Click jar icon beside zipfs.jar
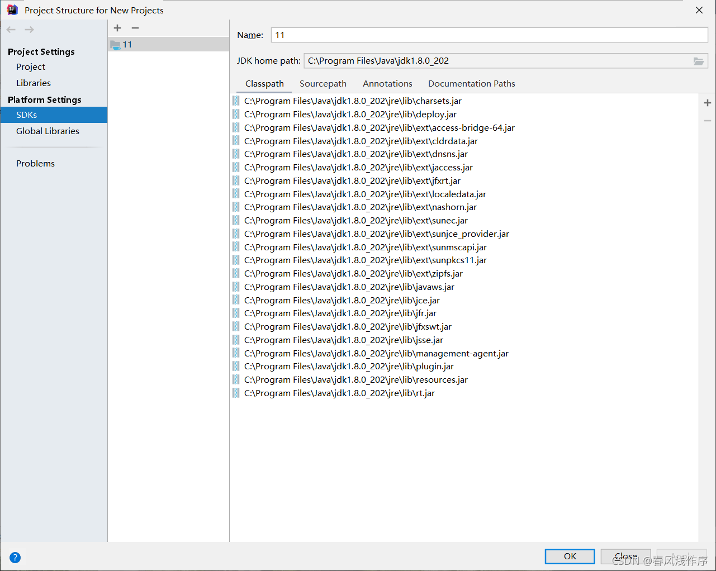Image resolution: width=716 pixels, height=571 pixels. [236, 274]
